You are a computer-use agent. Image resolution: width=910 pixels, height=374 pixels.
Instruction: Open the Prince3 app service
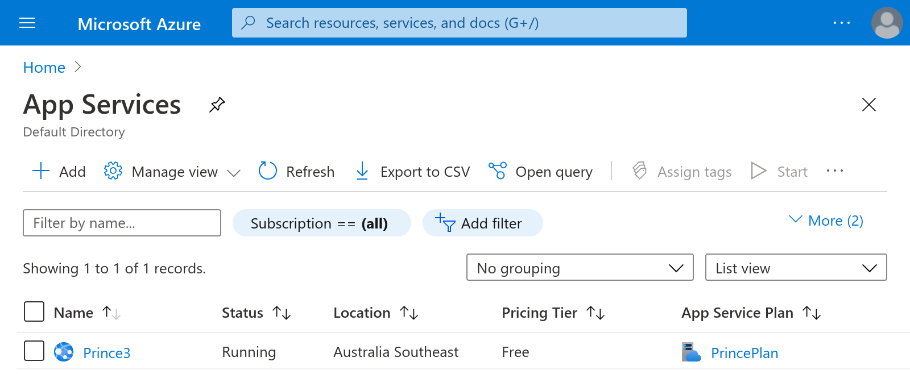[107, 353]
